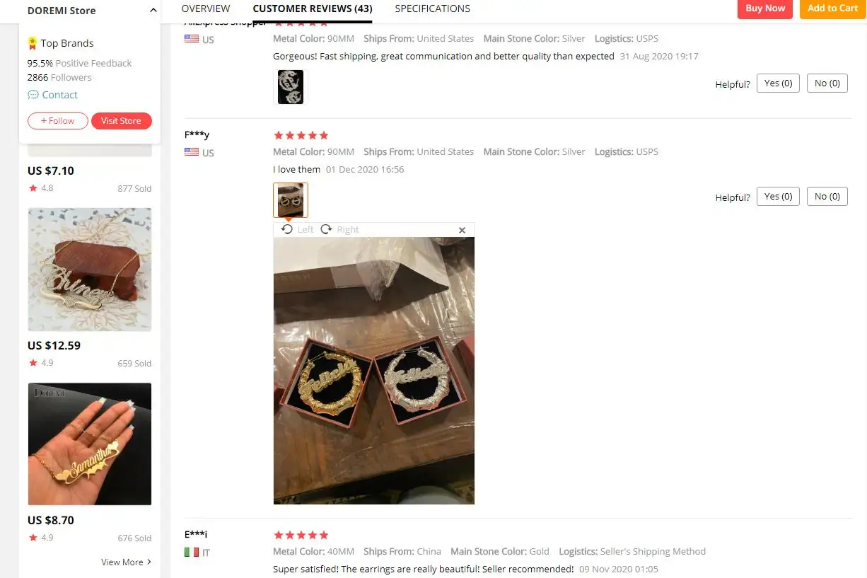The image size is (867, 578).
Task: Click the Contact chat icon
Action: [x=33, y=95]
